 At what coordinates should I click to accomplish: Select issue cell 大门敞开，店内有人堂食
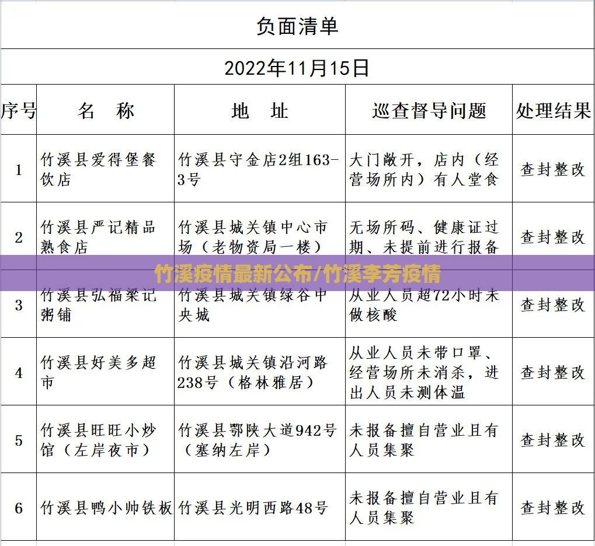429,169
